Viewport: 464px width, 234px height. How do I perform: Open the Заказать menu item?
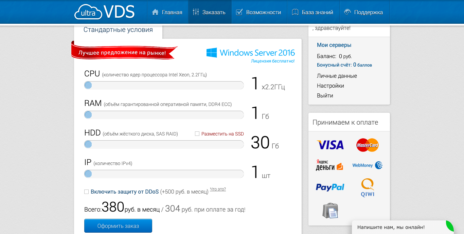tap(210, 12)
